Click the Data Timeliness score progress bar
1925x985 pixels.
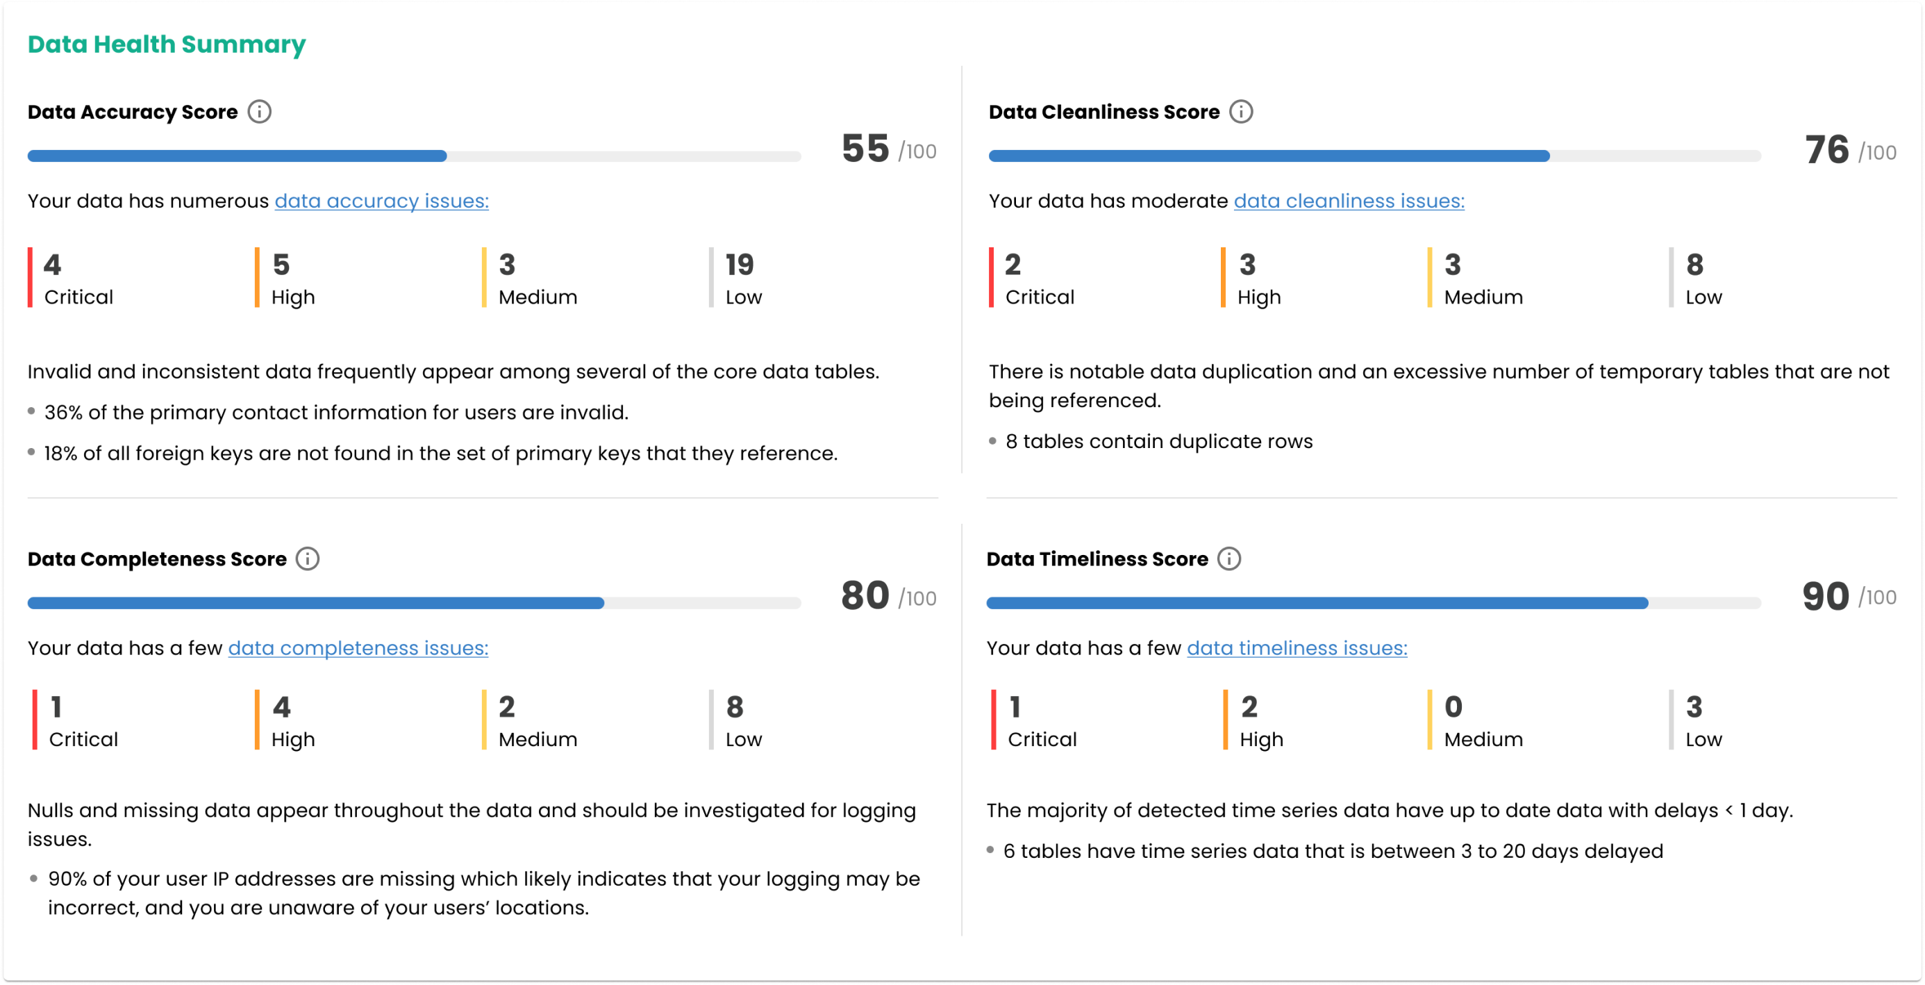point(1374,603)
